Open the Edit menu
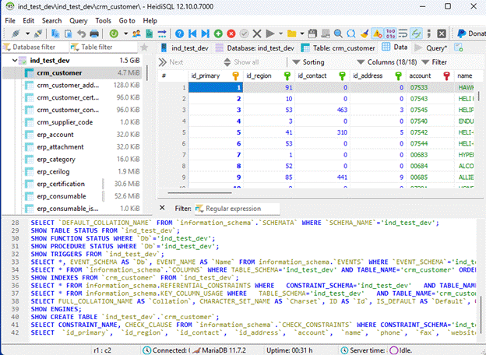Image resolution: width=486 pixels, height=355 pixels. [28, 21]
